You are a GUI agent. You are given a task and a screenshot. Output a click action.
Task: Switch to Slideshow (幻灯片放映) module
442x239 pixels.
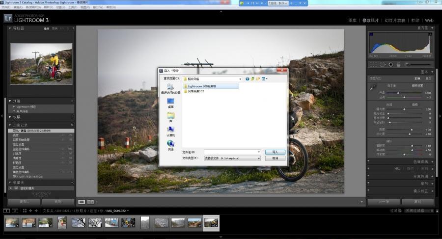[395, 20]
